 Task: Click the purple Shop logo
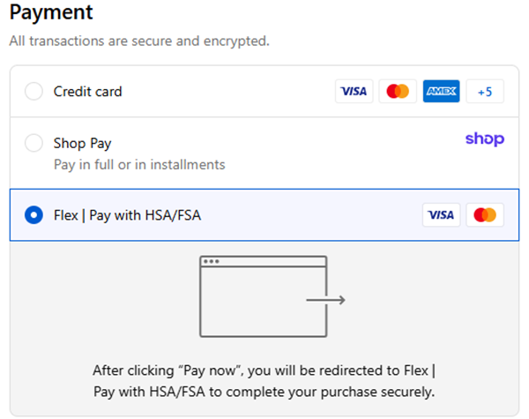484,139
